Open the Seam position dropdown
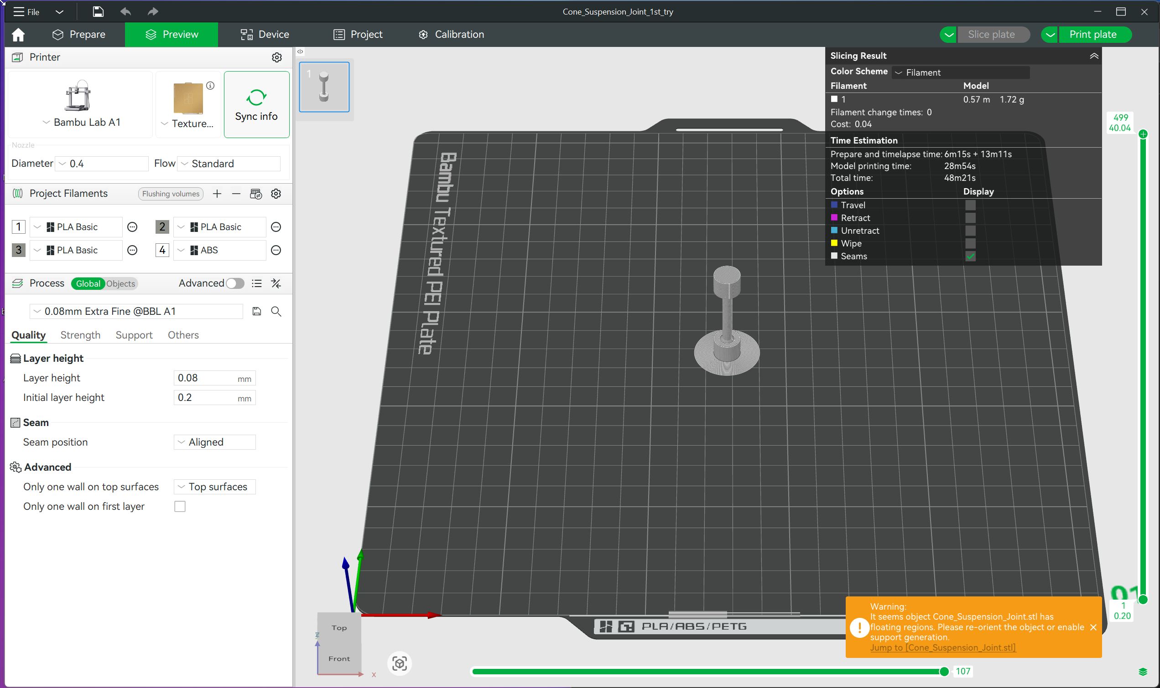This screenshot has width=1160, height=688. coord(214,442)
